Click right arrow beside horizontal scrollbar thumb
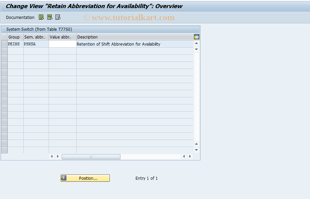This screenshot has height=199, width=310. tap(58, 156)
